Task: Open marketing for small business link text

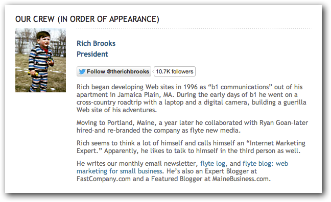Action: 119,171
